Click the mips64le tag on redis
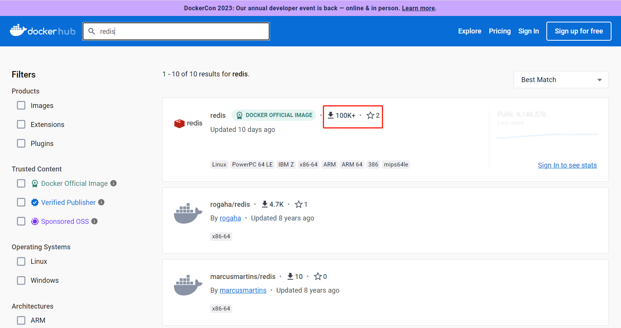 tap(396, 165)
